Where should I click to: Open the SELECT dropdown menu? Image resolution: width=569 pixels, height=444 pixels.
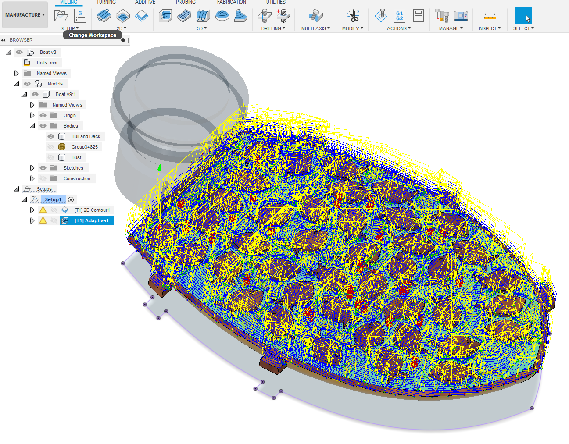pyautogui.click(x=523, y=28)
